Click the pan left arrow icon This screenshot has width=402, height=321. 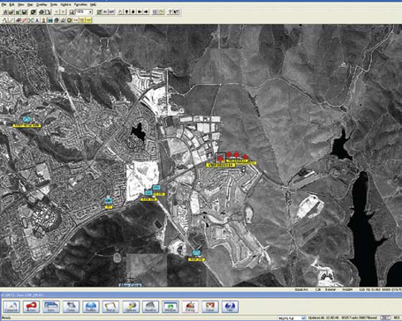140,11
